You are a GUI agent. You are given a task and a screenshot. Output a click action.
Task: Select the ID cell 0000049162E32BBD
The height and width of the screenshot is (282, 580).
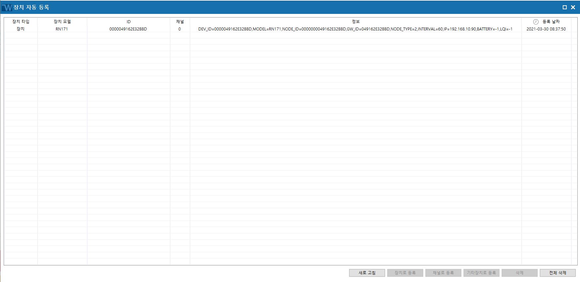[128, 29]
